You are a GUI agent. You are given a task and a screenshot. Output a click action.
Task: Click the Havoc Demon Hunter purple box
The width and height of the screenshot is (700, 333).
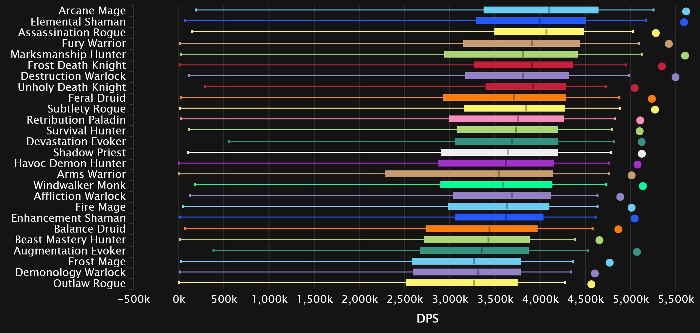click(x=496, y=163)
